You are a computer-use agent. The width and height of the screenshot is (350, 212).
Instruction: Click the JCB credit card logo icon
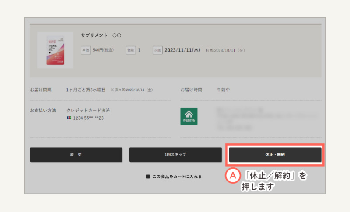pyautogui.click(x=69, y=118)
